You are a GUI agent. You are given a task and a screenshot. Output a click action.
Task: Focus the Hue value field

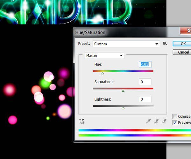coord(145,64)
